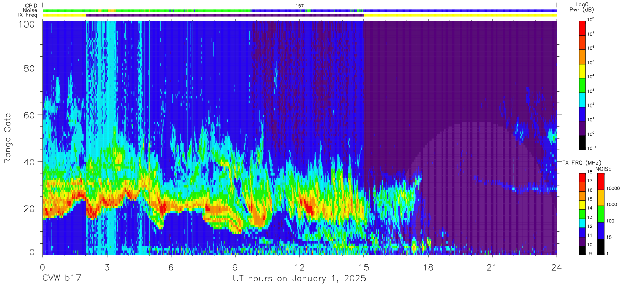
Task: Click the TX Freq row label
Action: [x=27, y=15]
